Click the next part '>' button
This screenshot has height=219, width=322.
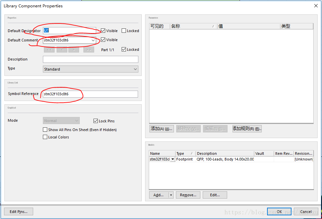pos(74,49)
